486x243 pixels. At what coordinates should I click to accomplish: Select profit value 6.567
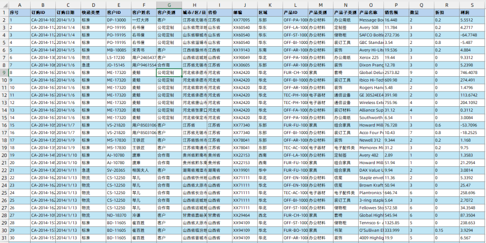pos(472,238)
